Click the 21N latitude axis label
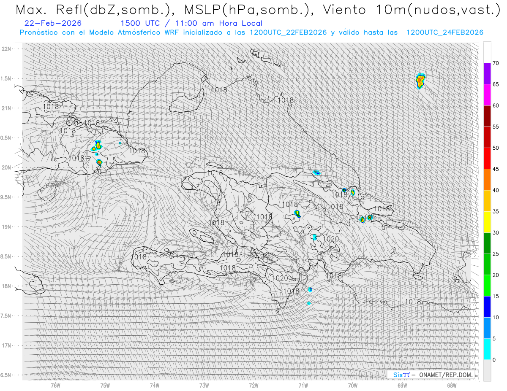Image resolution: width=507 pixels, height=391 pixels. coord(6,108)
